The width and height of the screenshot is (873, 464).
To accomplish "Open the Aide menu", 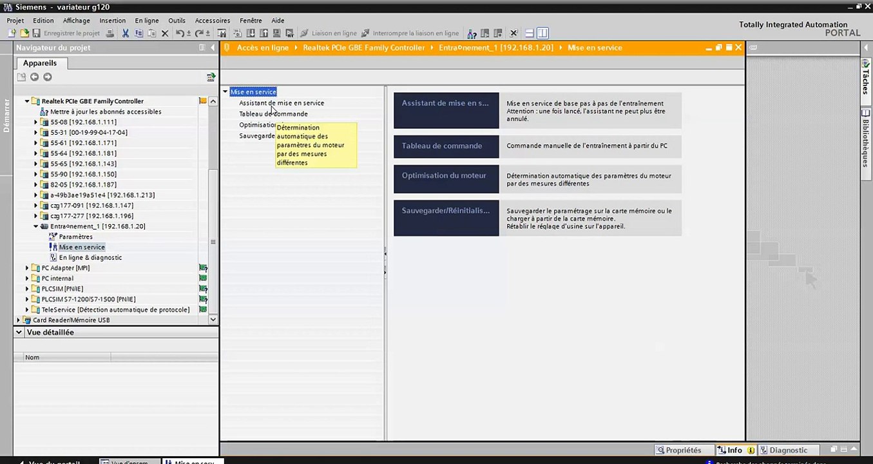I will [x=278, y=21].
